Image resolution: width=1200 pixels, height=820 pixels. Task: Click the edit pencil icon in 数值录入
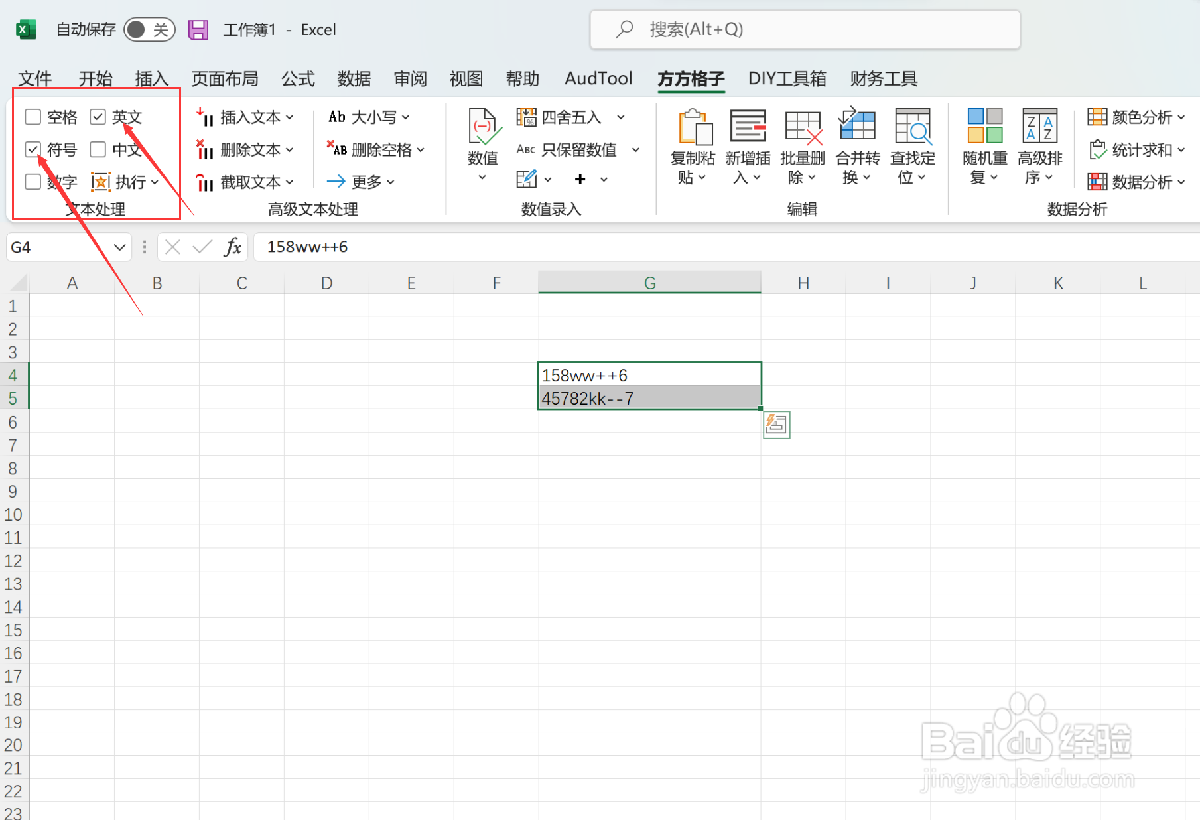[x=526, y=179]
